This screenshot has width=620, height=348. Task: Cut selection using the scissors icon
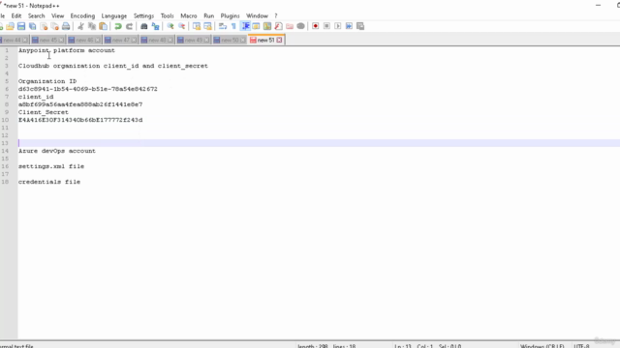point(80,26)
